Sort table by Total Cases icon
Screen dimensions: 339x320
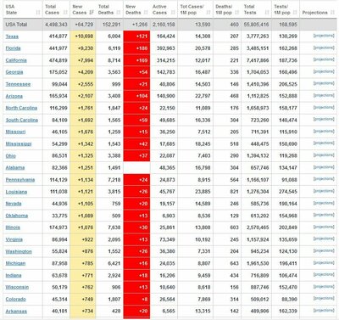(x=65, y=13)
